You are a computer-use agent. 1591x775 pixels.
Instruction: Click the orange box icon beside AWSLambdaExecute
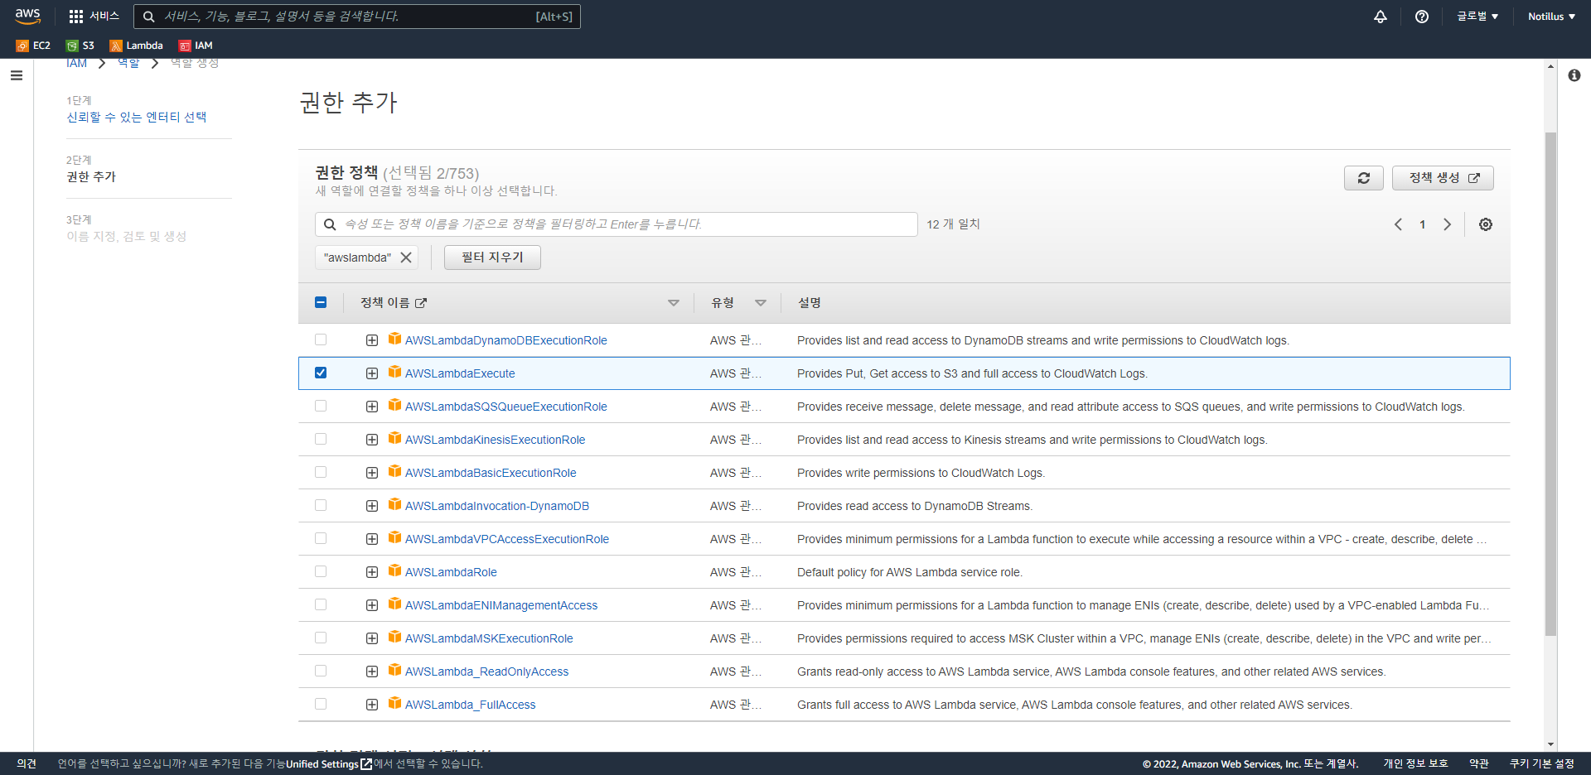pos(395,372)
